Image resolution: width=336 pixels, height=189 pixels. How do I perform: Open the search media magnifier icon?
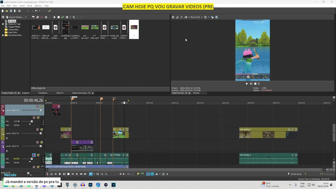click(74, 17)
